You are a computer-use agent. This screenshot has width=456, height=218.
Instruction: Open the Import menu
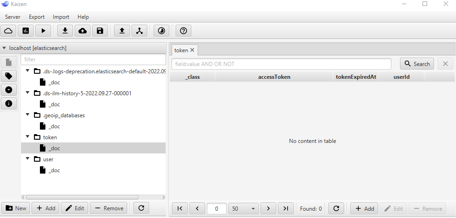61,17
